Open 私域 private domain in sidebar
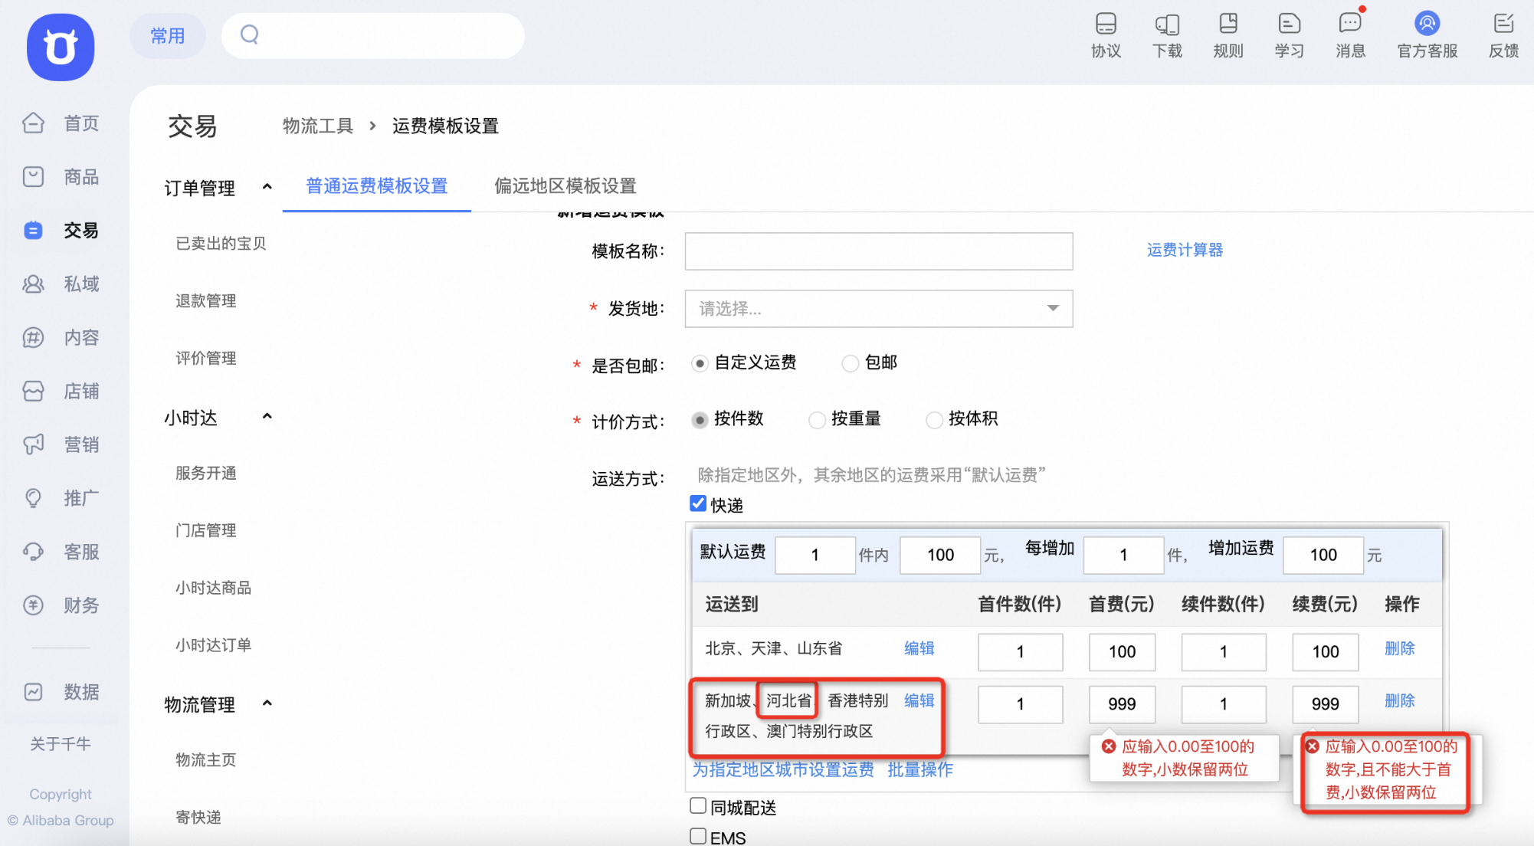Viewport: 1534px width, 846px height. click(61, 284)
